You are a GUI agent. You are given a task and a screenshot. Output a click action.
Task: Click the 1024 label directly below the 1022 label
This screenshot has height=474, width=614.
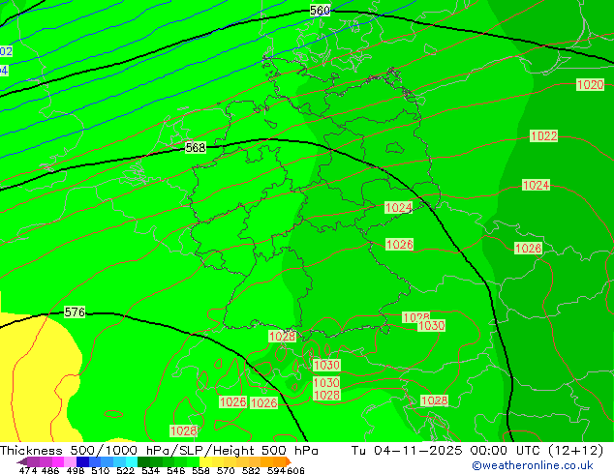click(536, 185)
